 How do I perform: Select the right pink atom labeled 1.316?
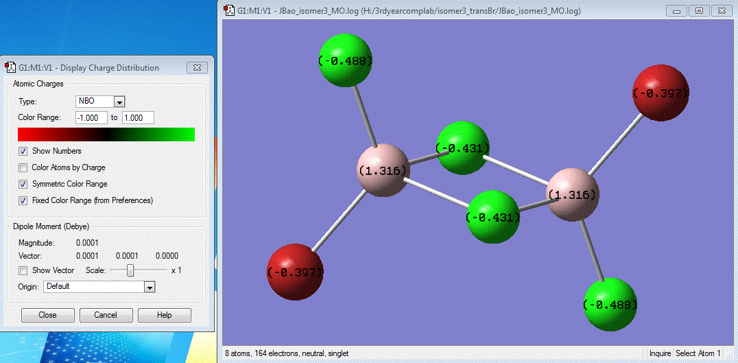point(572,195)
